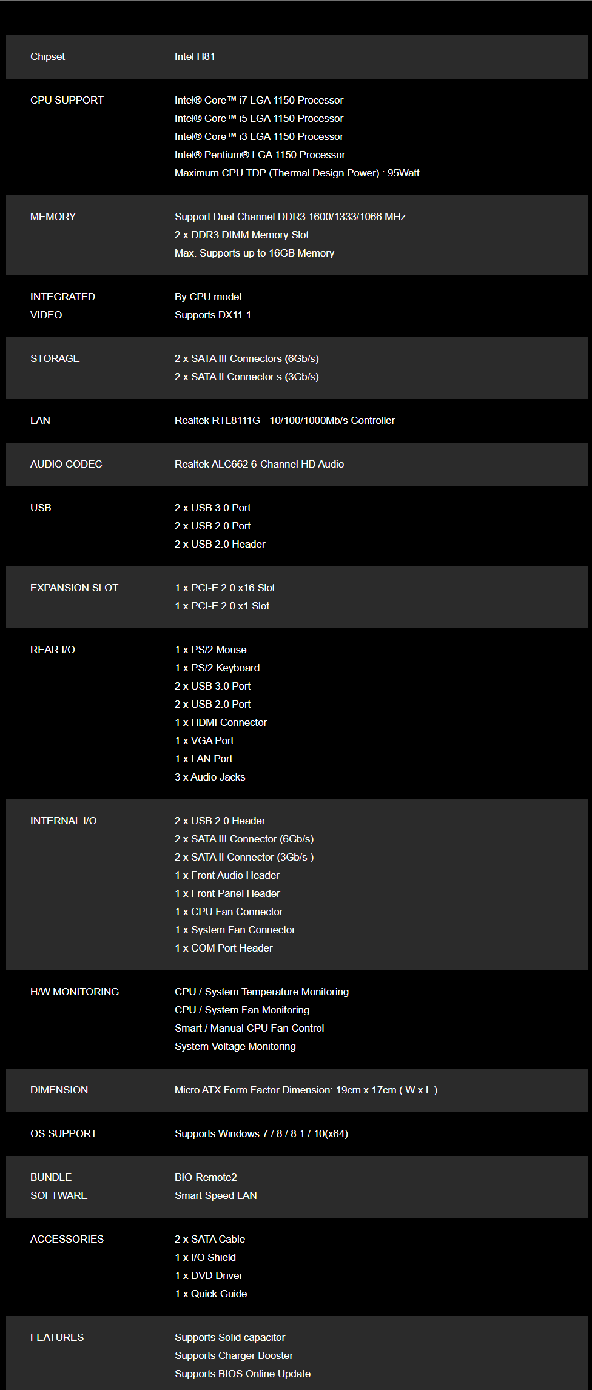The width and height of the screenshot is (592, 1390).
Task: Click the 1 x COM Port Header line
Action: [x=224, y=948]
